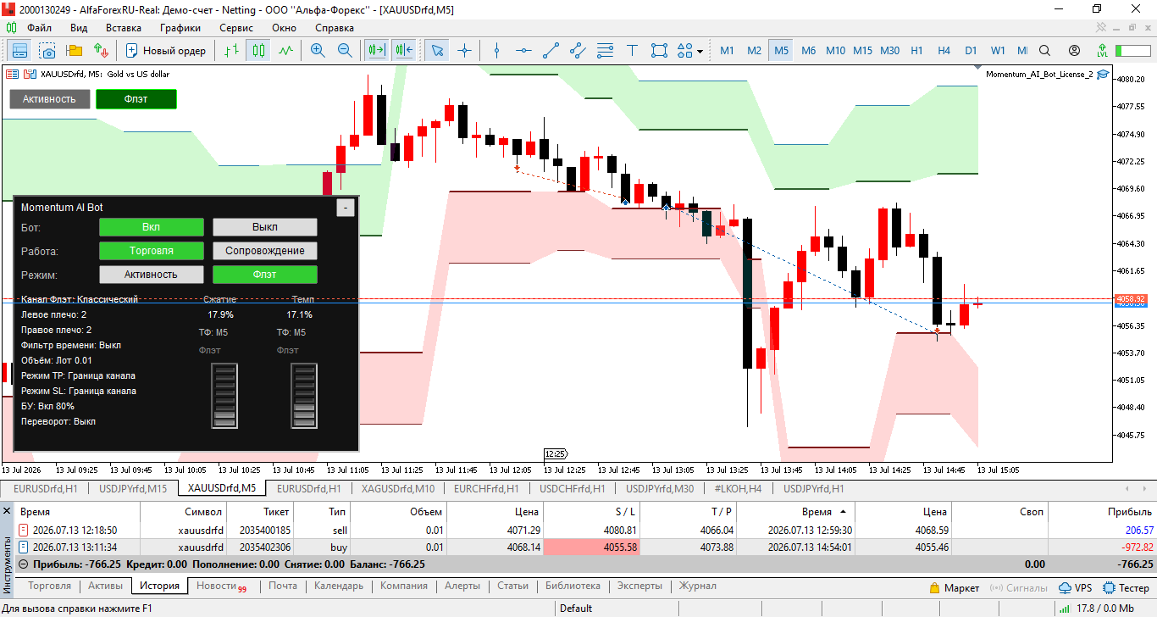
Task: Turn bot off with Выкл button
Action: (x=264, y=227)
